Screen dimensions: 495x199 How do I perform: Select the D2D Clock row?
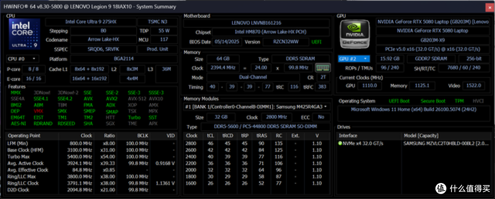pos(91,189)
